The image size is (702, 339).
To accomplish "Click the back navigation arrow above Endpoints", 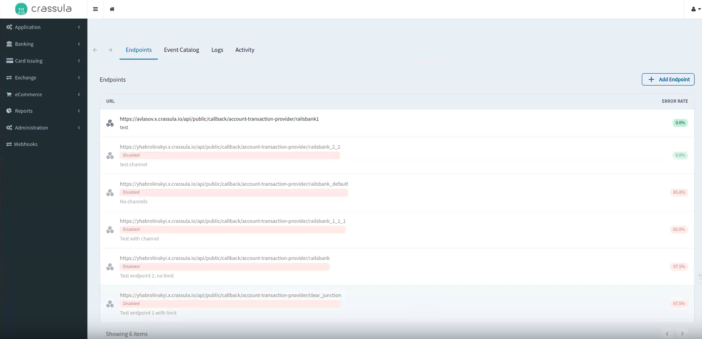I will (95, 50).
